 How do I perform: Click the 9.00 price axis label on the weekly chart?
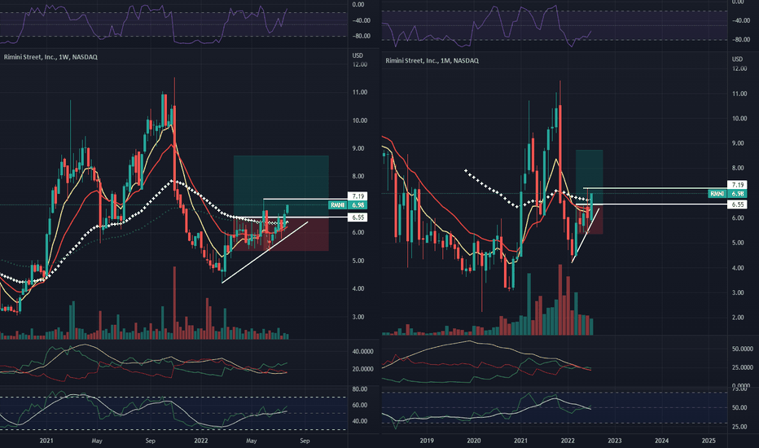(x=360, y=148)
